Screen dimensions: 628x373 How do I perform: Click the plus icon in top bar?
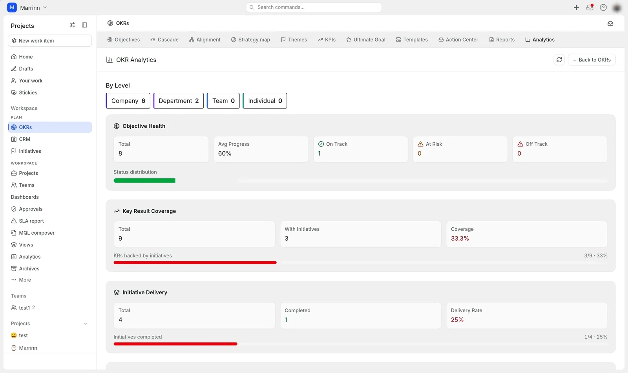(576, 7)
